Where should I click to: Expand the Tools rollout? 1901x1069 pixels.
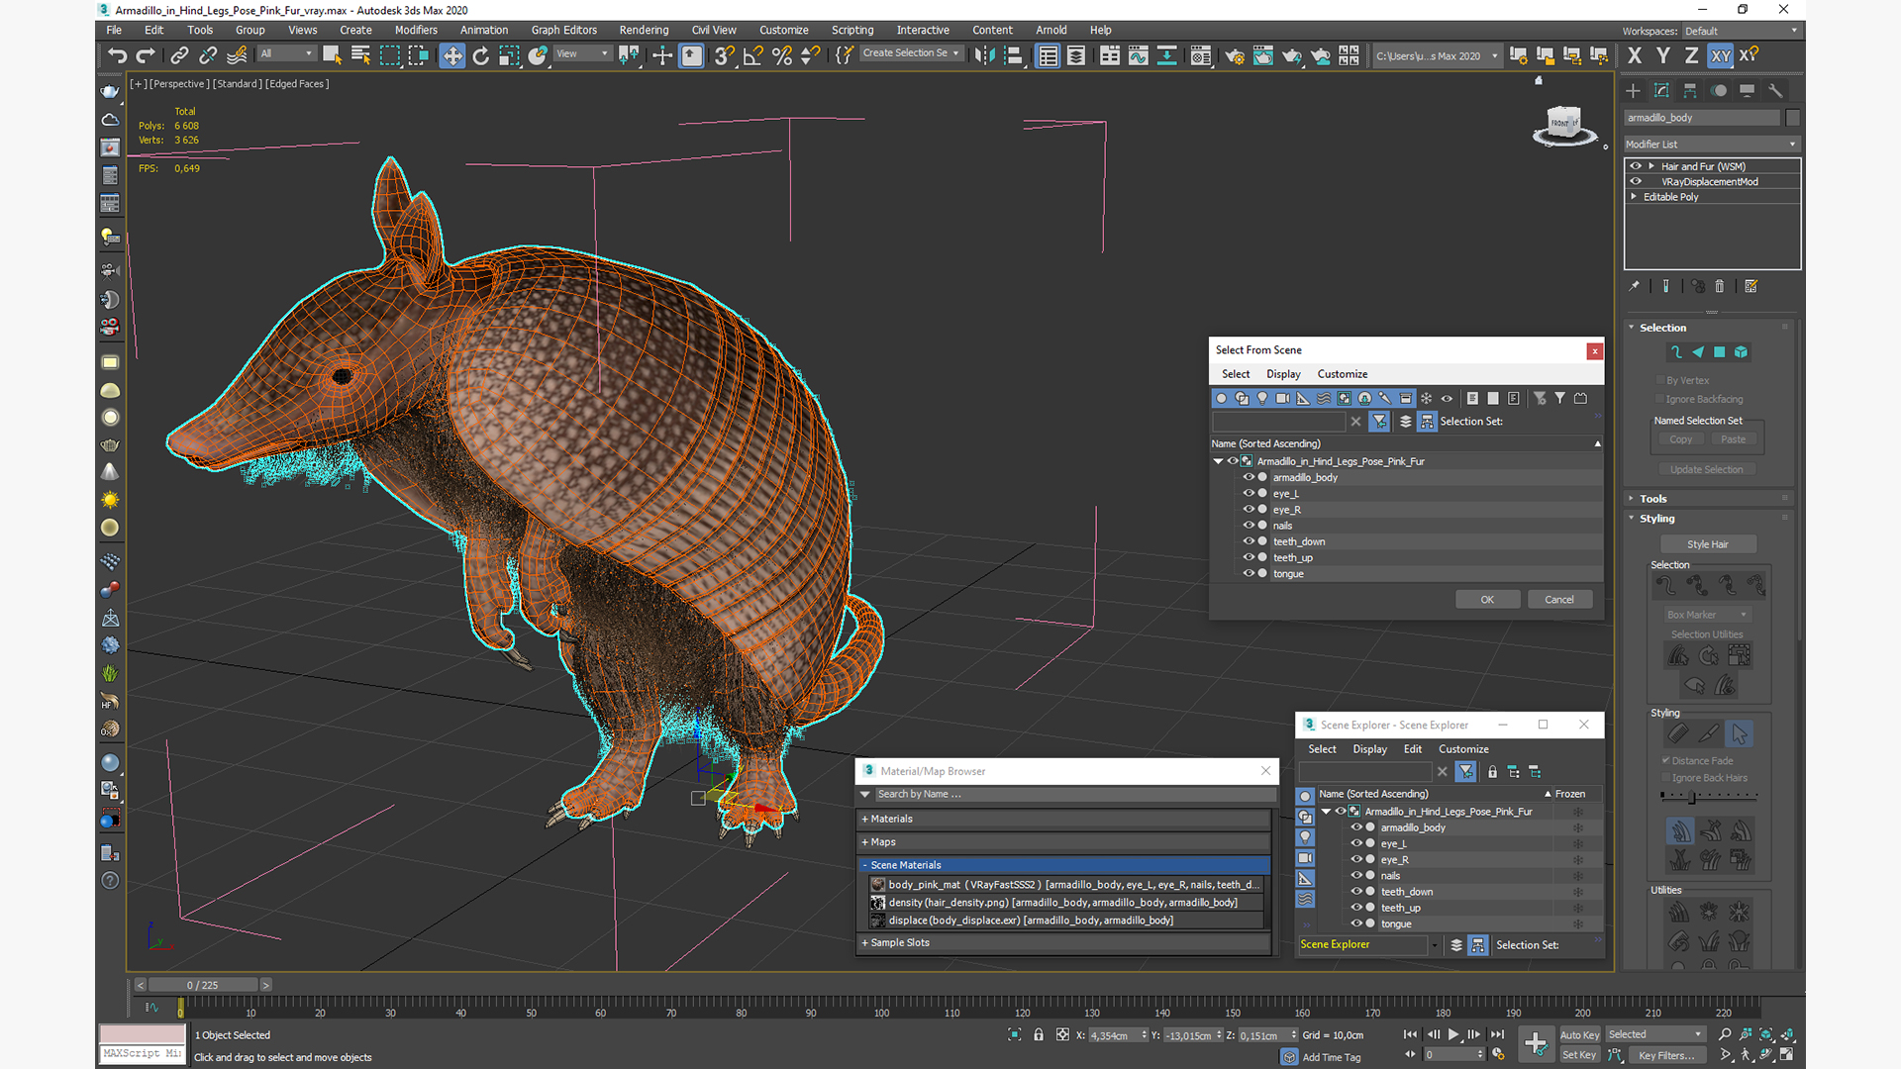[x=1652, y=499]
